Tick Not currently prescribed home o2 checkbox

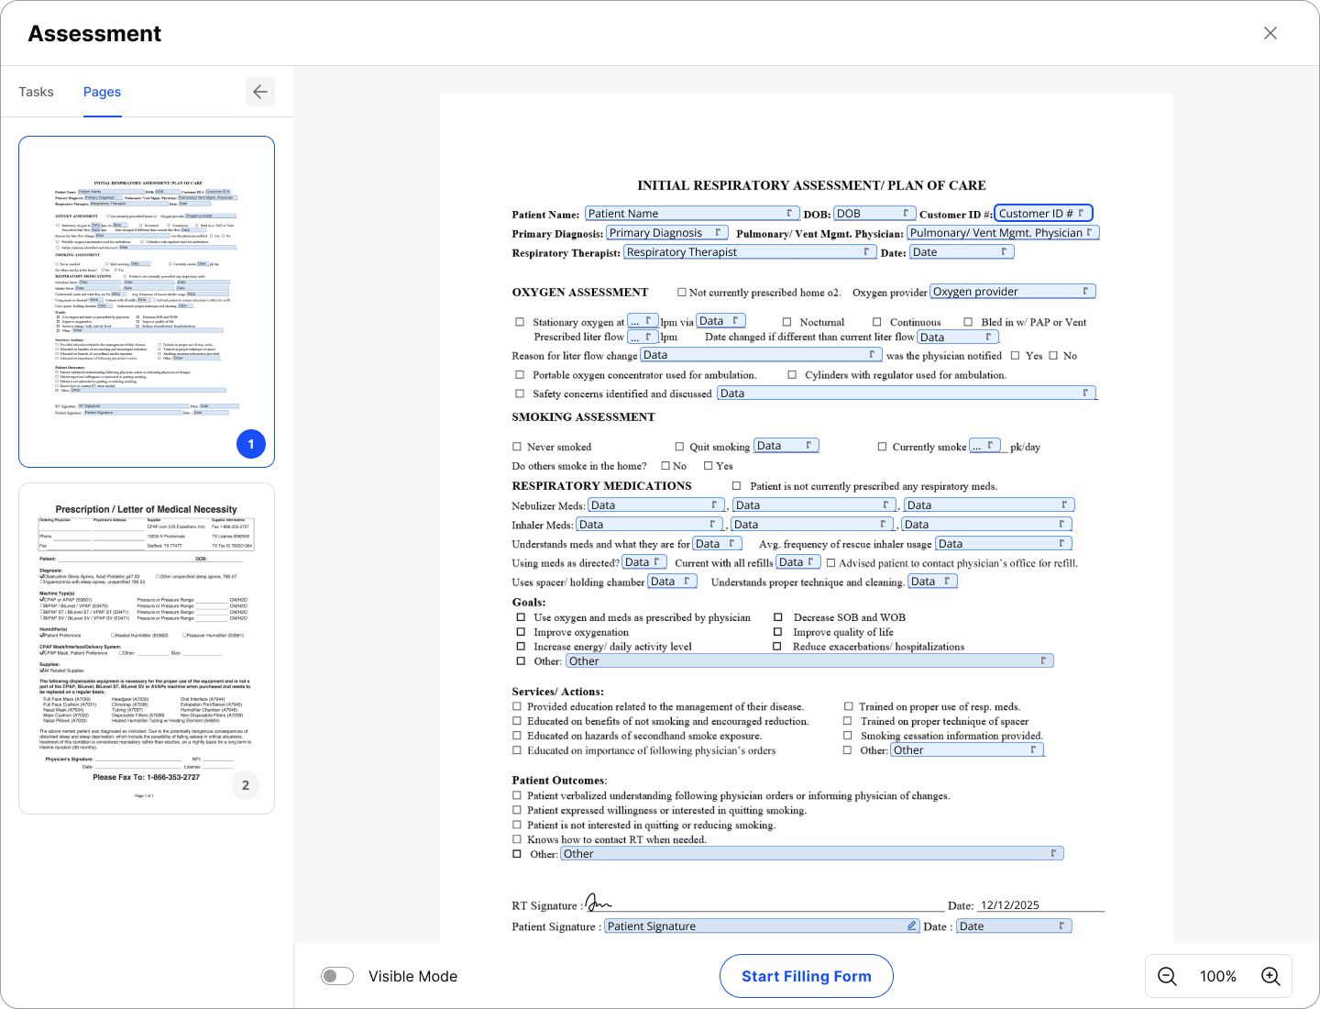tap(681, 293)
